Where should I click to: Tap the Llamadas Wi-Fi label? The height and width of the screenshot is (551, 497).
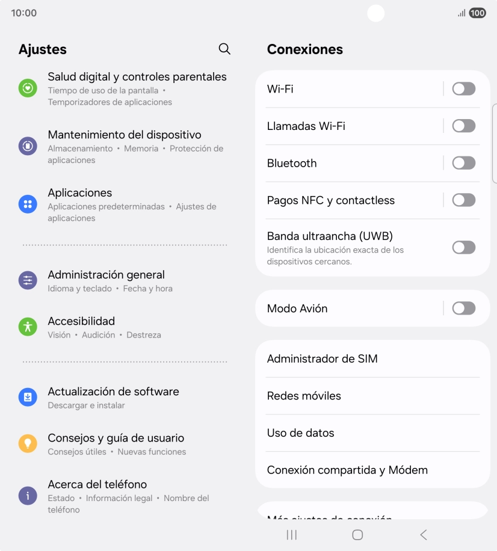tap(306, 126)
